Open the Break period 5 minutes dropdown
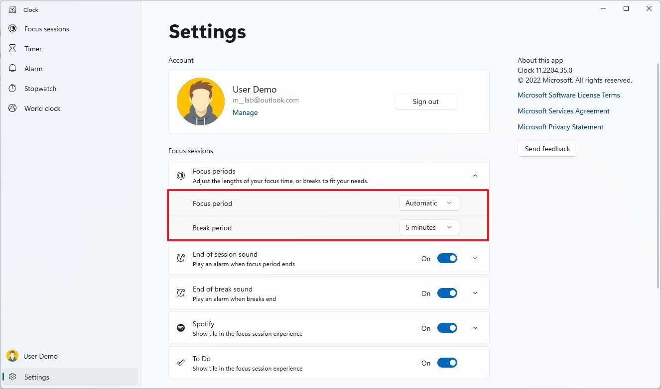Image resolution: width=661 pixels, height=389 pixels. coord(429,227)
